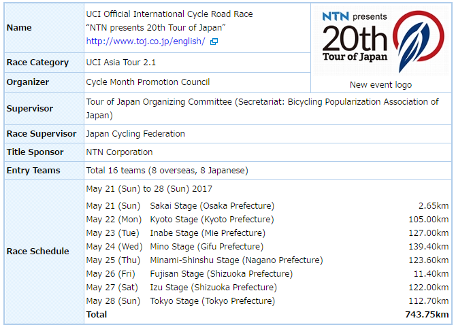Viewport: 456px width, 327px height.
Task: Open the www.toj.co.jp/english link
Action: tap(146, 41)
